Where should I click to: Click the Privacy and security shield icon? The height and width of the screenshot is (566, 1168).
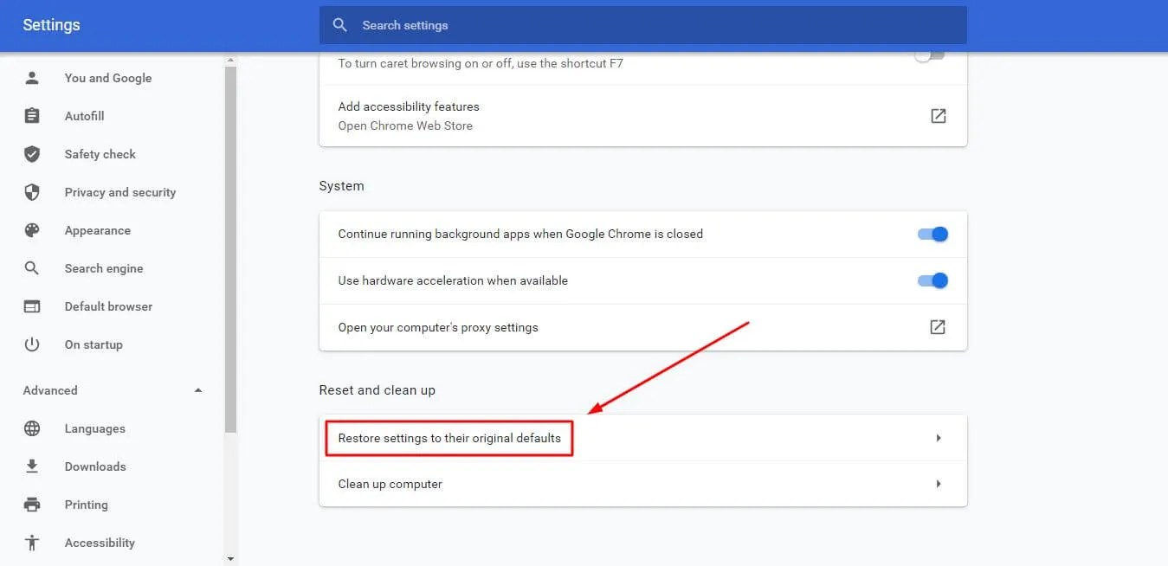32,191
